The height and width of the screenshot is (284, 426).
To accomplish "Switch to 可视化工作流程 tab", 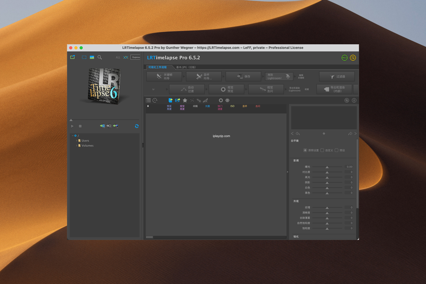I will [x=157, y=67].
